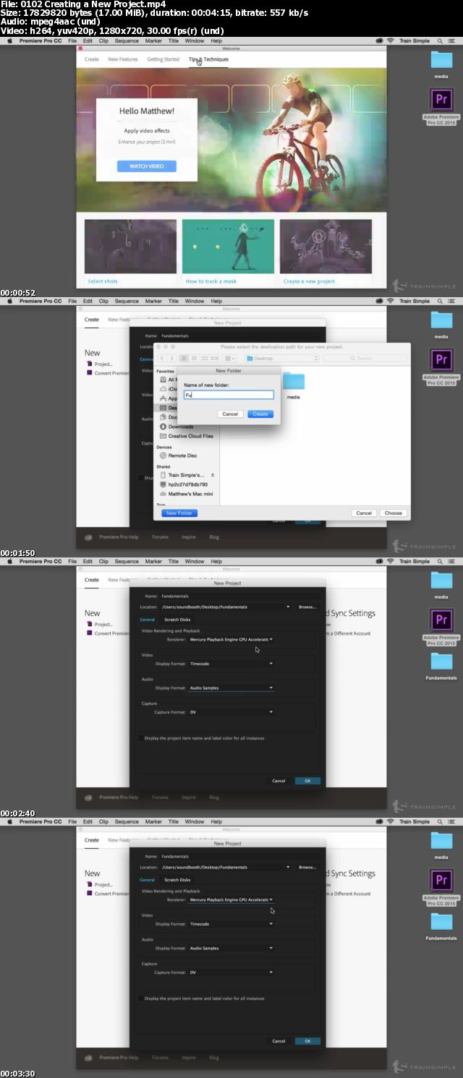Switch file dialog to list view

click(x=195, y=358)
